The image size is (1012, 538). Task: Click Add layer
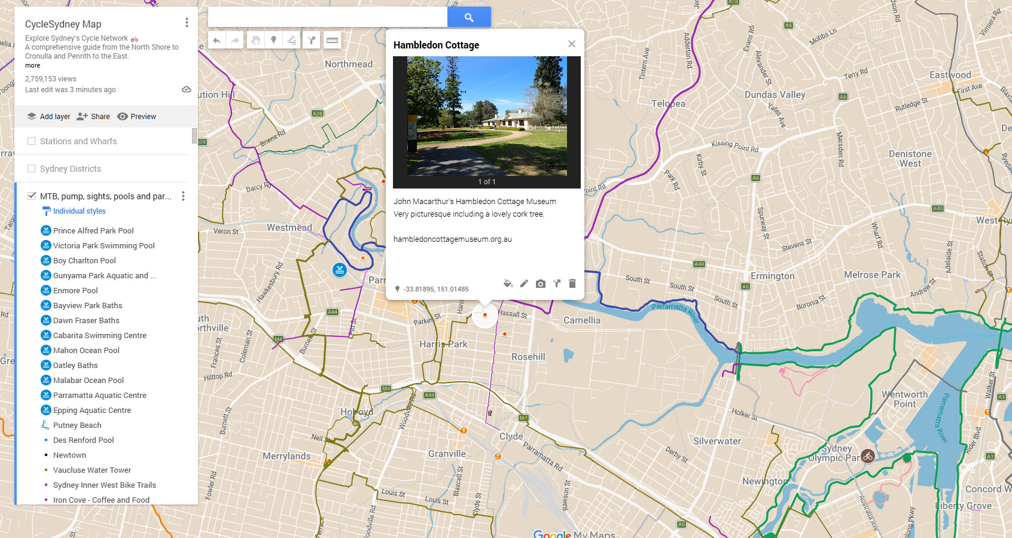[x=48, y=117]
